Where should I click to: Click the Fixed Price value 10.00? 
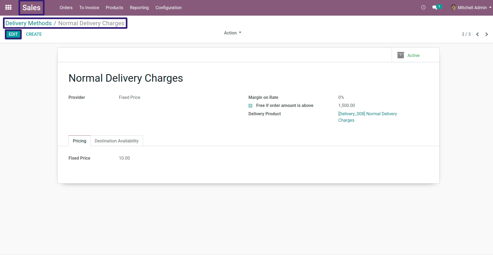pos(124,158)
